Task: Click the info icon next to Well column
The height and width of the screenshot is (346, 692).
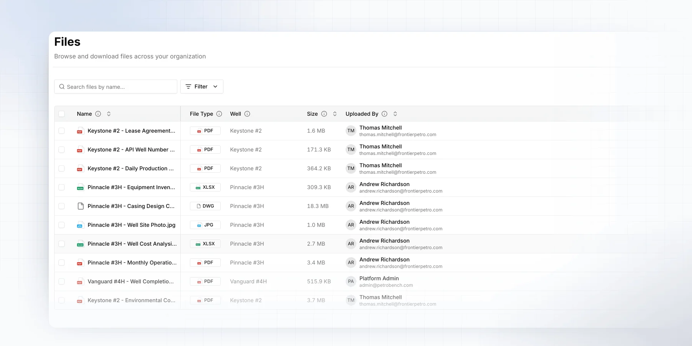Action: pos(247,114)
